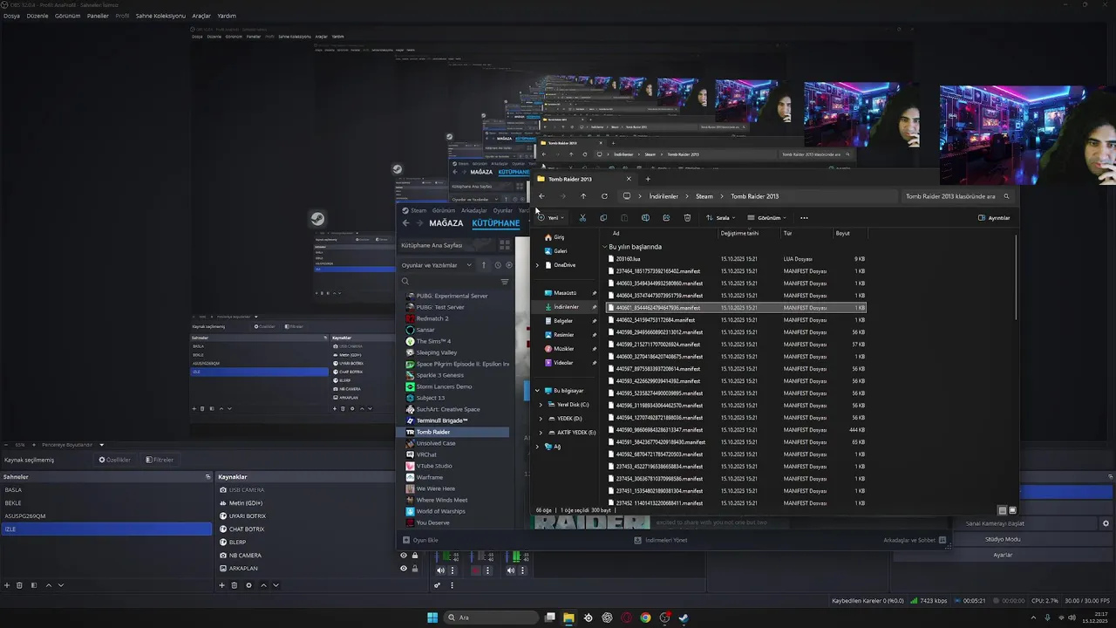1116x628 pixels.
Task: Collapse the Bu yılın başlarında file group
Action: coord(604,247)
